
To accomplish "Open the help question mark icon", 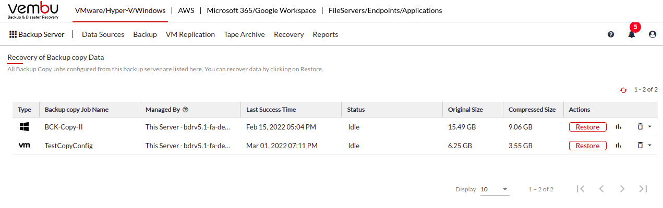I will (611, 34).
